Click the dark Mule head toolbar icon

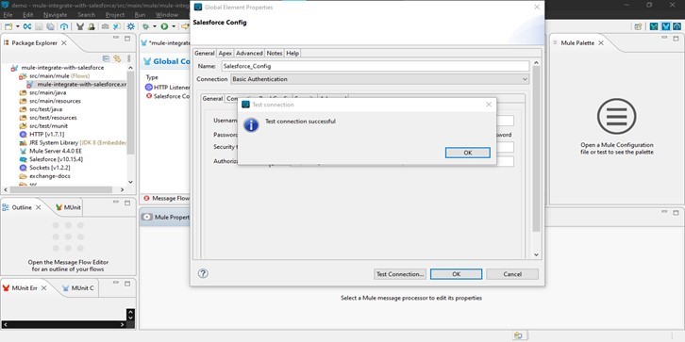(80, 26)
